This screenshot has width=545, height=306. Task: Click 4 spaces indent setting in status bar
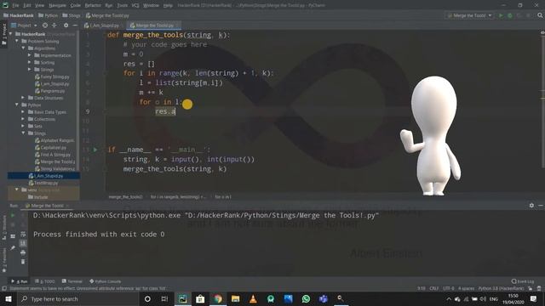(466, 288)
